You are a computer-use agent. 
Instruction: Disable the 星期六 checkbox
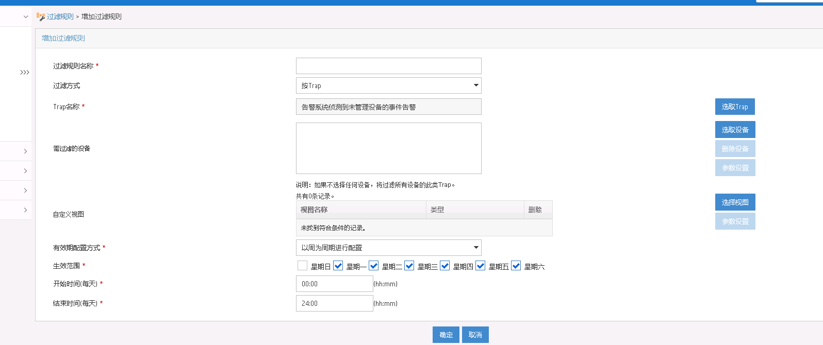[x=516, y=266]
